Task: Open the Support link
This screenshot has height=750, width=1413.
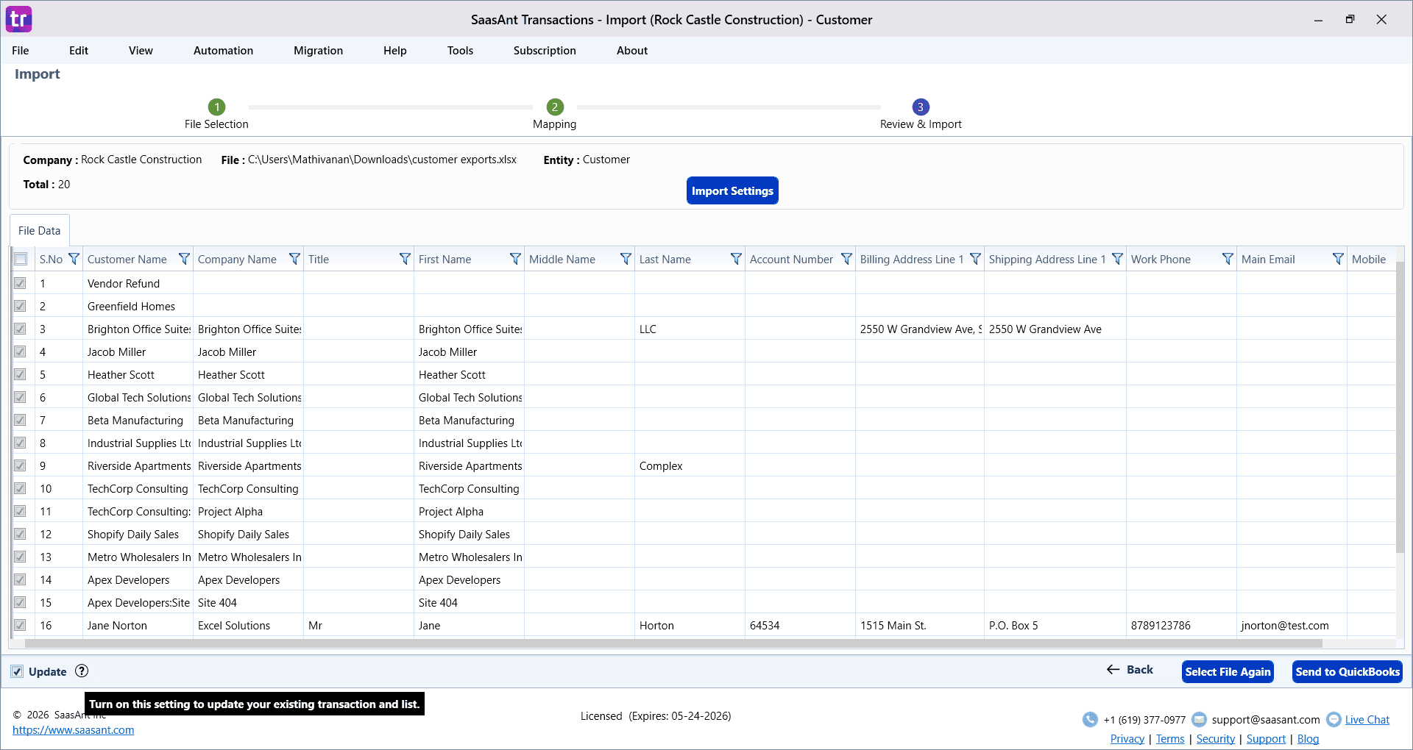Action: (1266, 738)
